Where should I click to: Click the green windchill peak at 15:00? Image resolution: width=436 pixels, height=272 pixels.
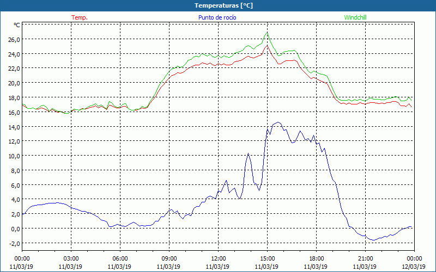point(267,33)
